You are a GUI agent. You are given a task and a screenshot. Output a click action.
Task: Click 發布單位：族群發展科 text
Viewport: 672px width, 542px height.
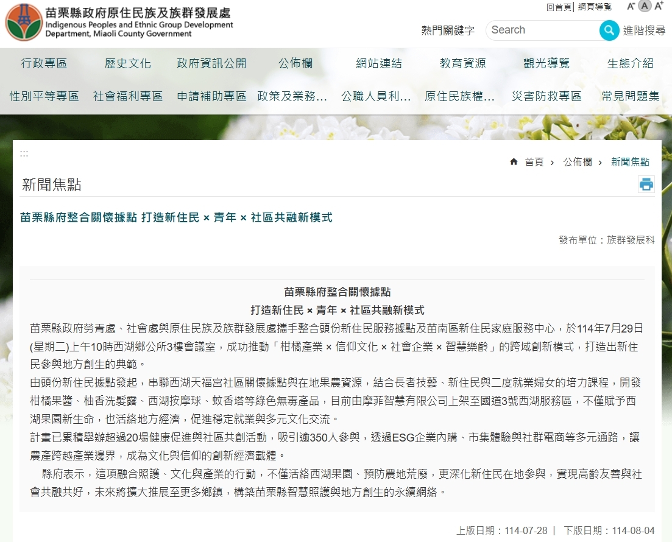[606, 240]
